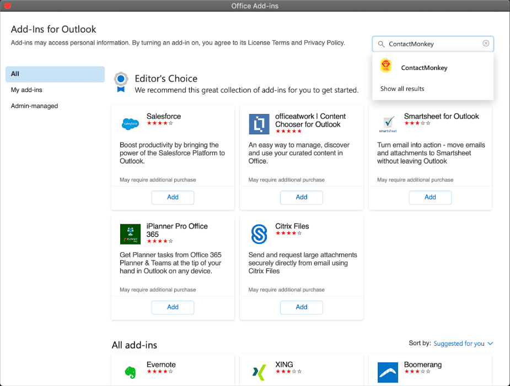This screenshot has width=510, height=386.
Task: Open the Sort by Suggested dropdown
Action: 463,344
